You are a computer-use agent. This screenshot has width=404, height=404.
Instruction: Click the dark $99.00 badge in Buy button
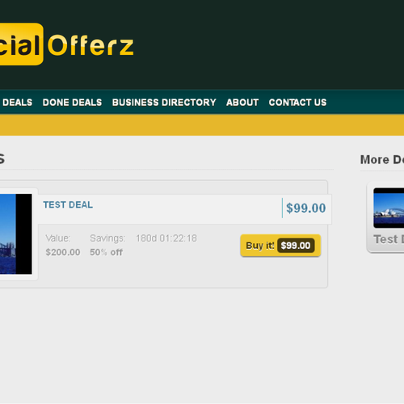[x=296, y=246]
